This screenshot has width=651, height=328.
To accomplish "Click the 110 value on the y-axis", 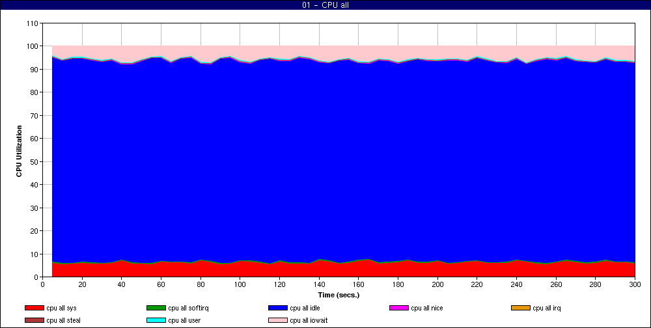I will 33,23.
